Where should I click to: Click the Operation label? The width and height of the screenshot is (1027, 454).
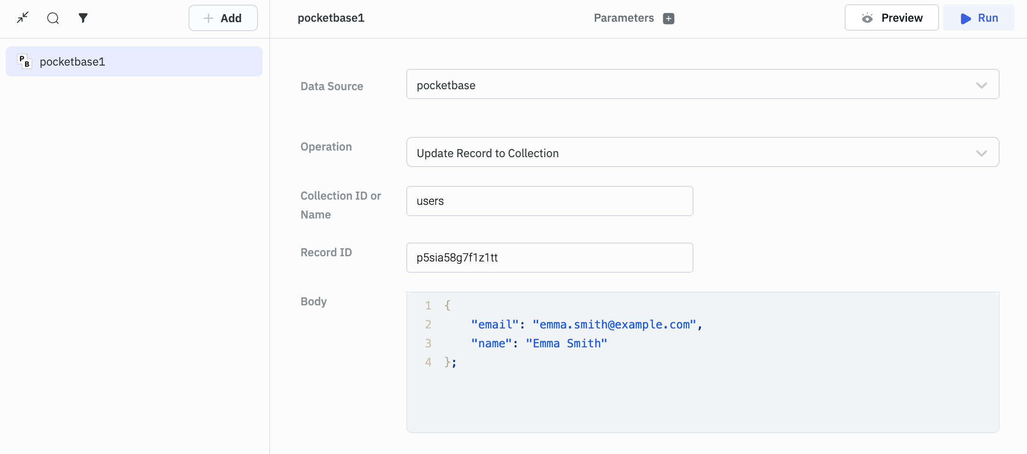point(326,147)
